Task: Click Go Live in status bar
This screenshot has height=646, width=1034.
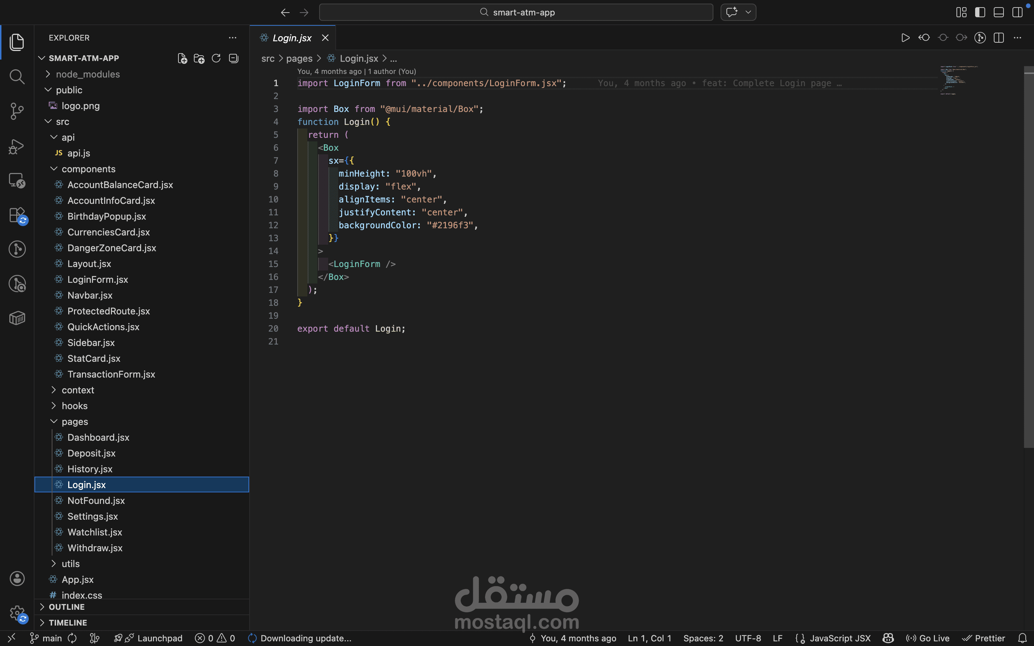Action: 928,638
